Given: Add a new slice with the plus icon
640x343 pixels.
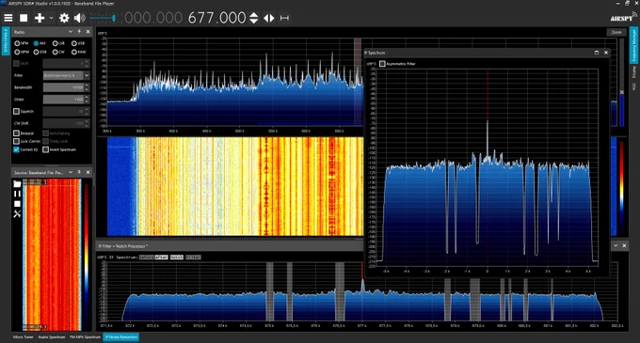Looking at the screenshot, I should (x=40, y=18).
